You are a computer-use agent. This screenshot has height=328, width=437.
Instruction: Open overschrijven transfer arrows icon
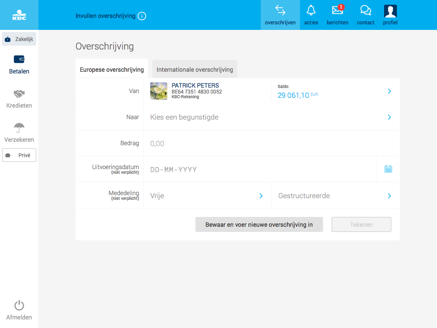tap(280, 11)
